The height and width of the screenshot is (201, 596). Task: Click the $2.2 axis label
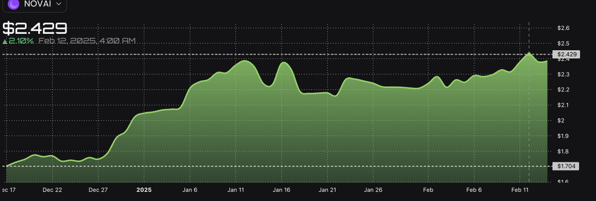click(x=563, y=90)
